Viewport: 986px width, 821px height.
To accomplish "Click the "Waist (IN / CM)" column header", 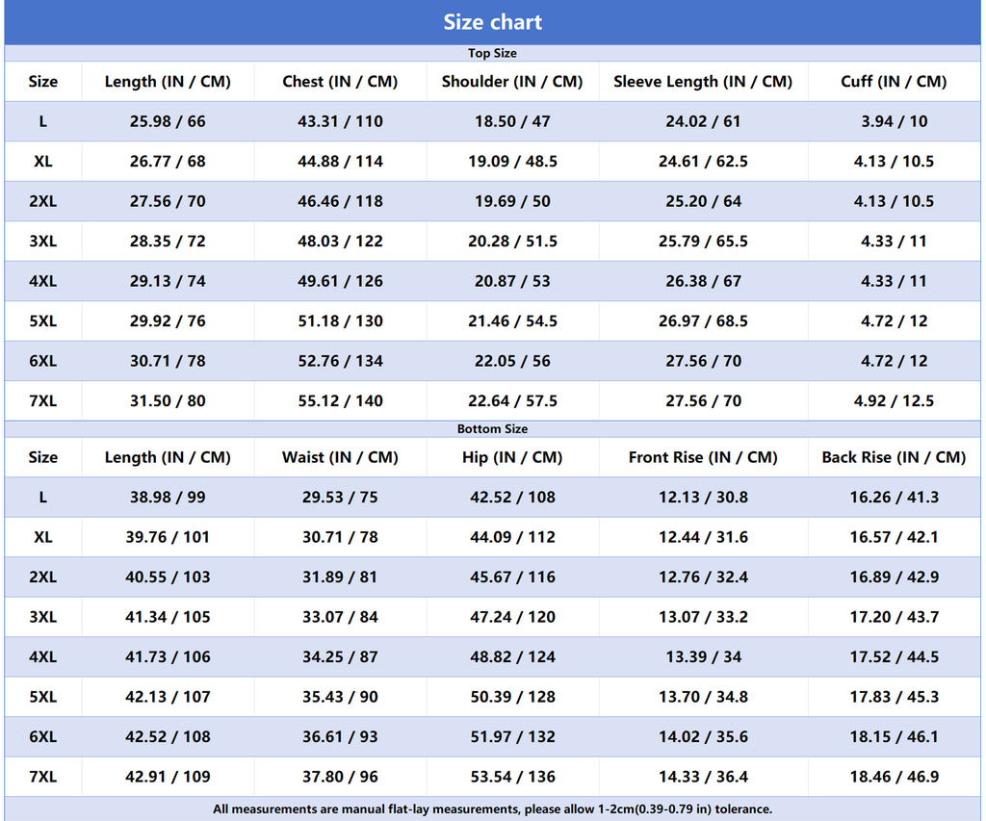I will click(x=340, y=457).
